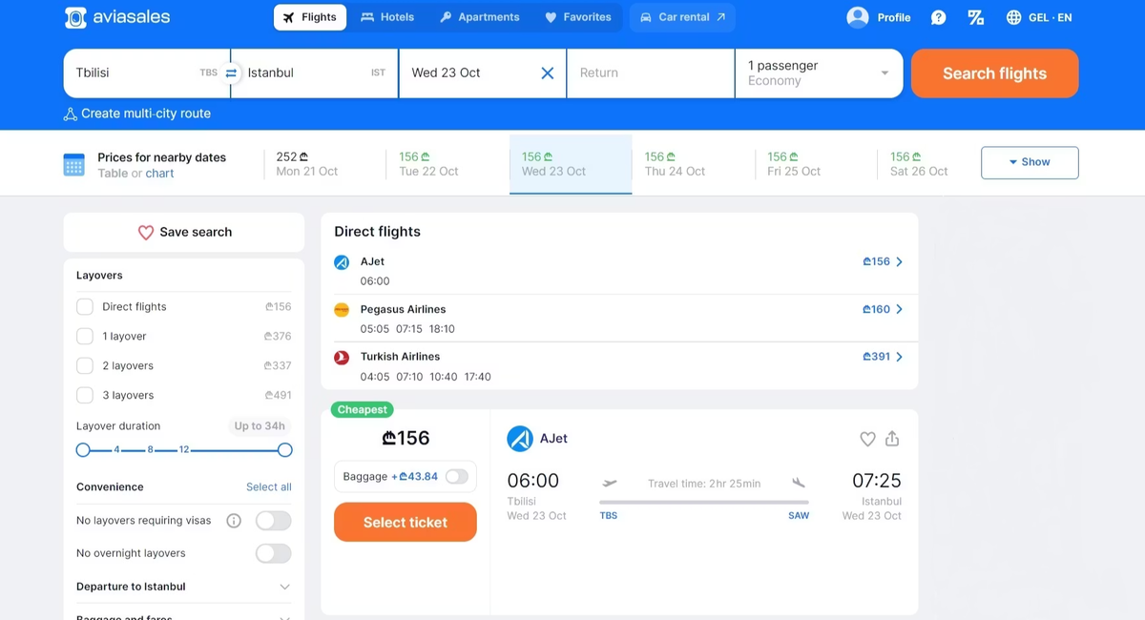1145x620 pixels.
Task: Open Turkish Airlines ₾391 flight arrow
Action: point(899,357)
